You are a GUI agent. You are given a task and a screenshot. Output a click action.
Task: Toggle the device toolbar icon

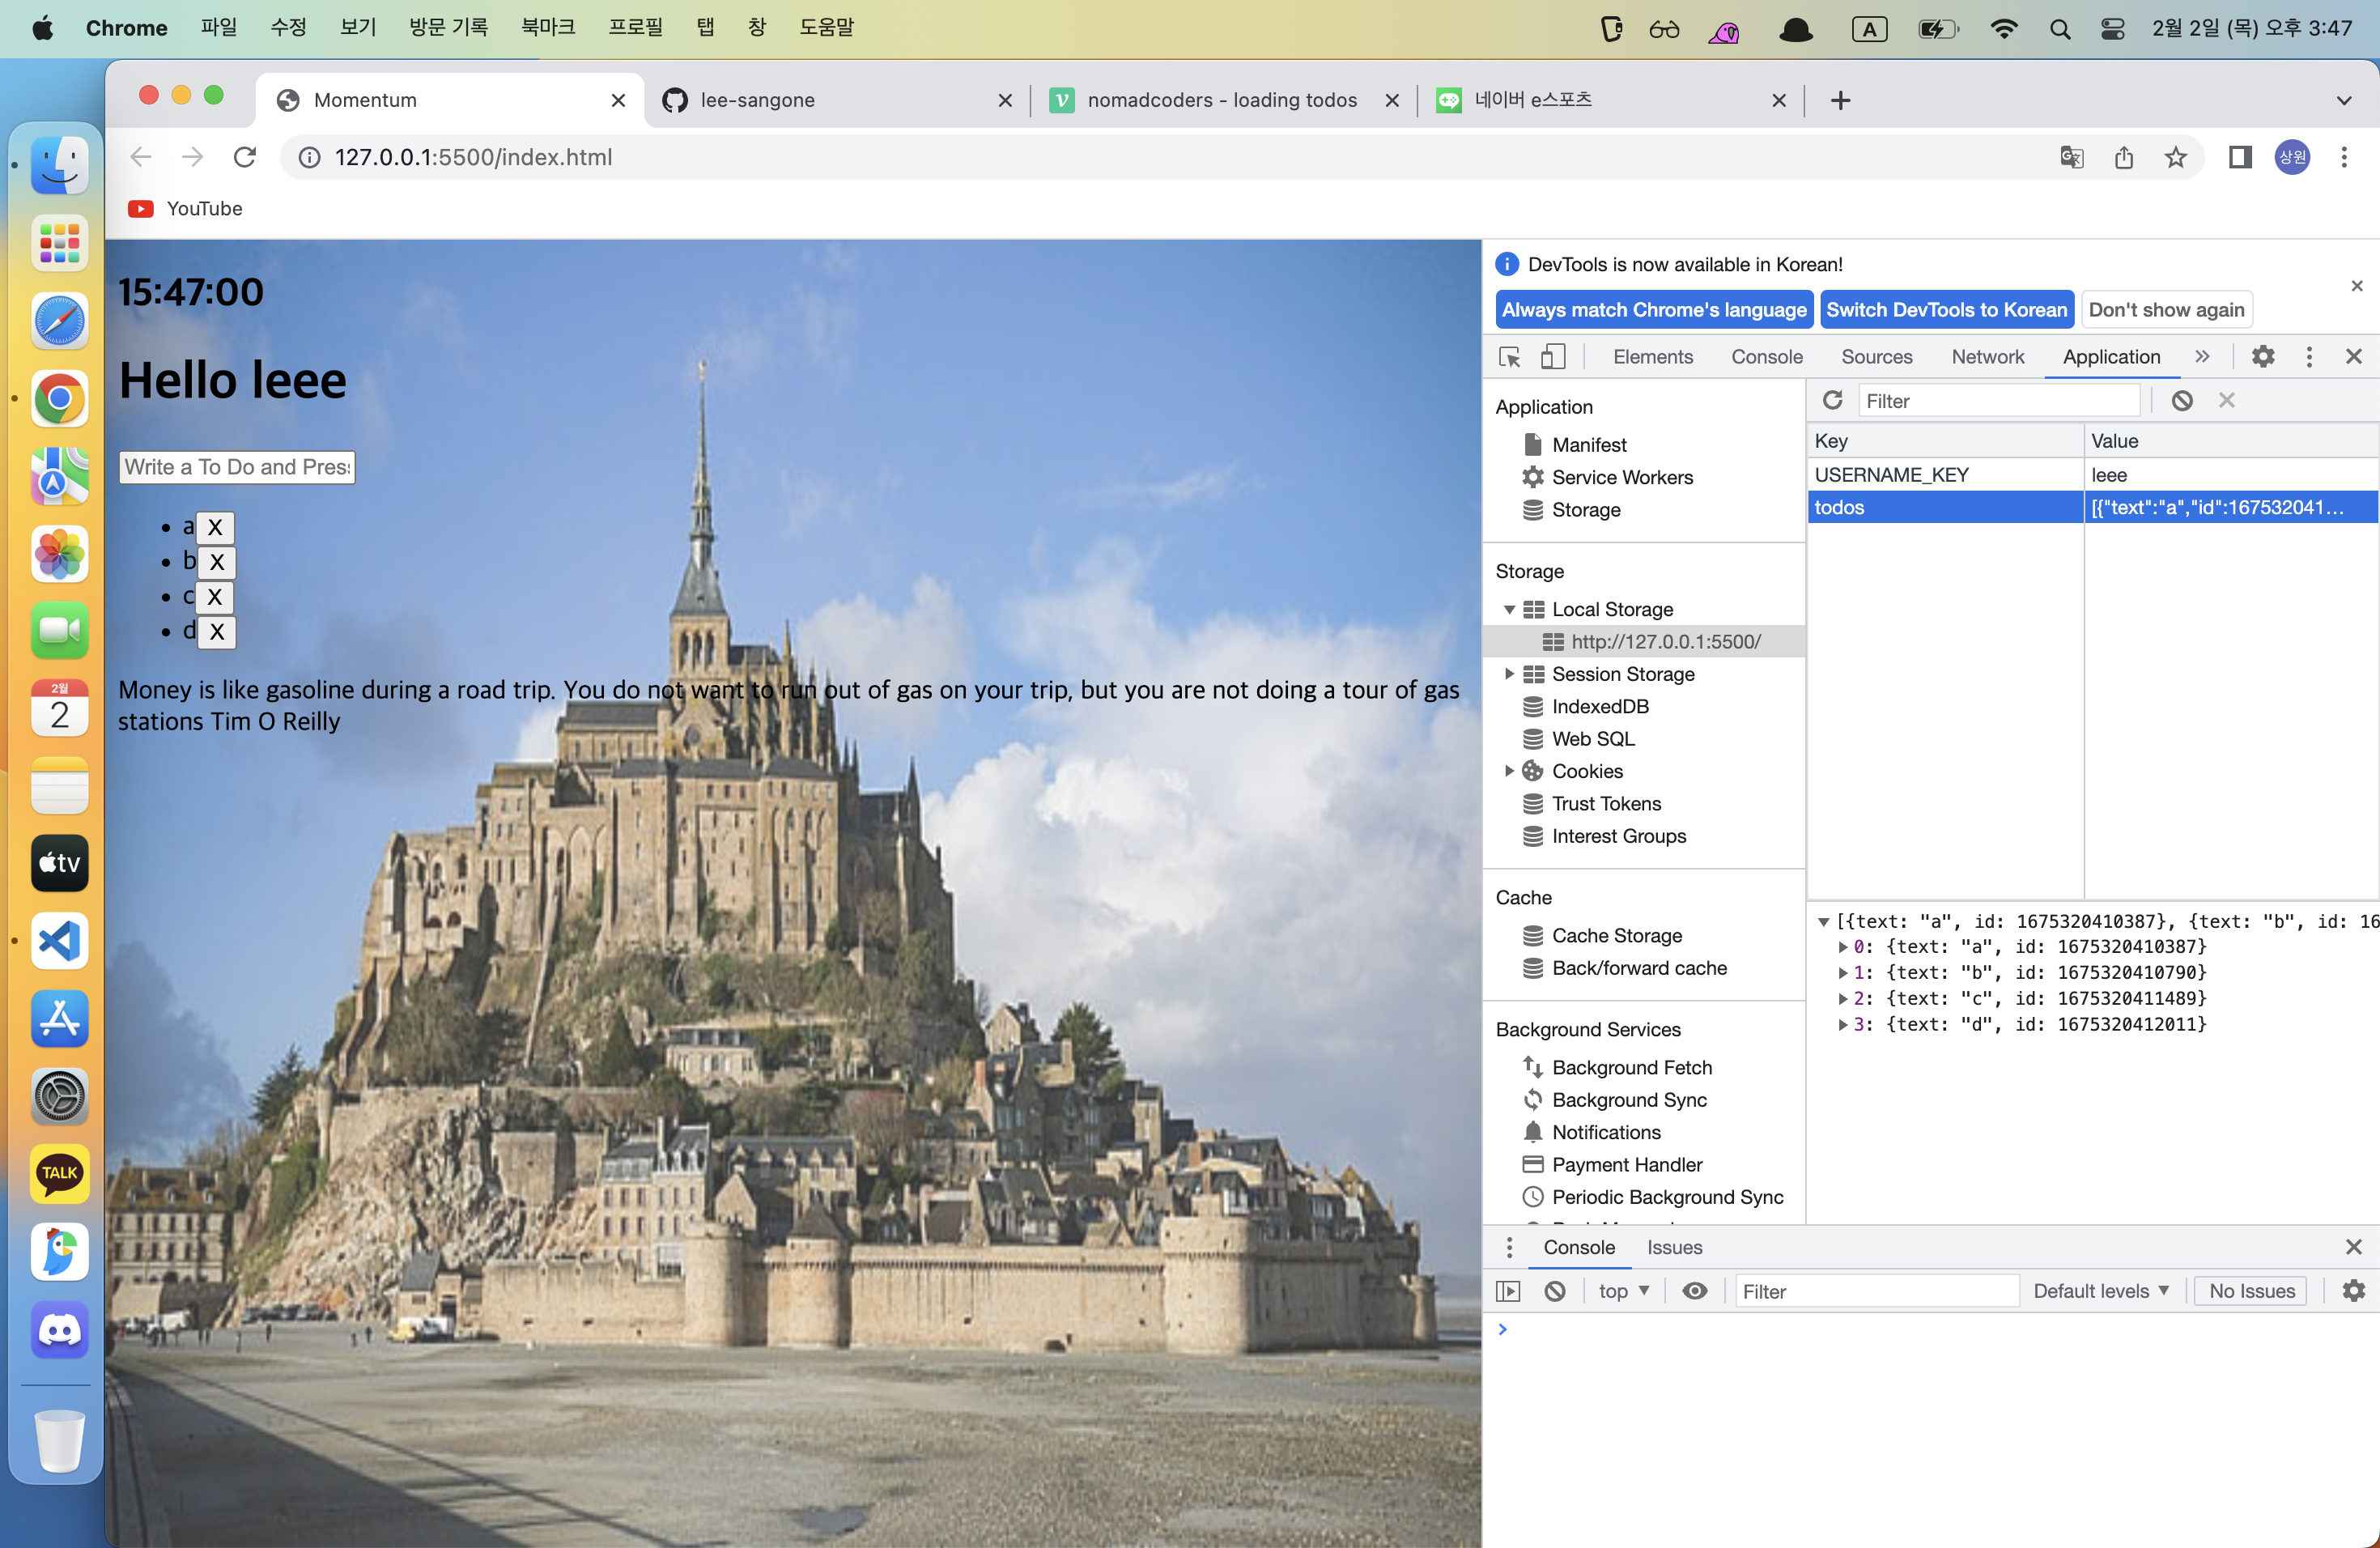tap(1552, 357)
